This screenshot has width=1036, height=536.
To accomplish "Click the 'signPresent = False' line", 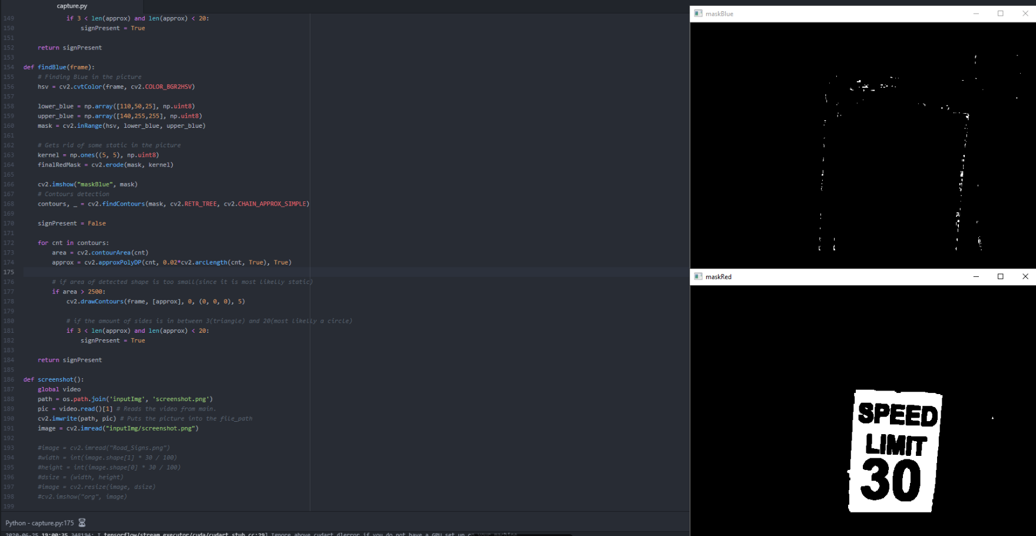I will 72,223.
